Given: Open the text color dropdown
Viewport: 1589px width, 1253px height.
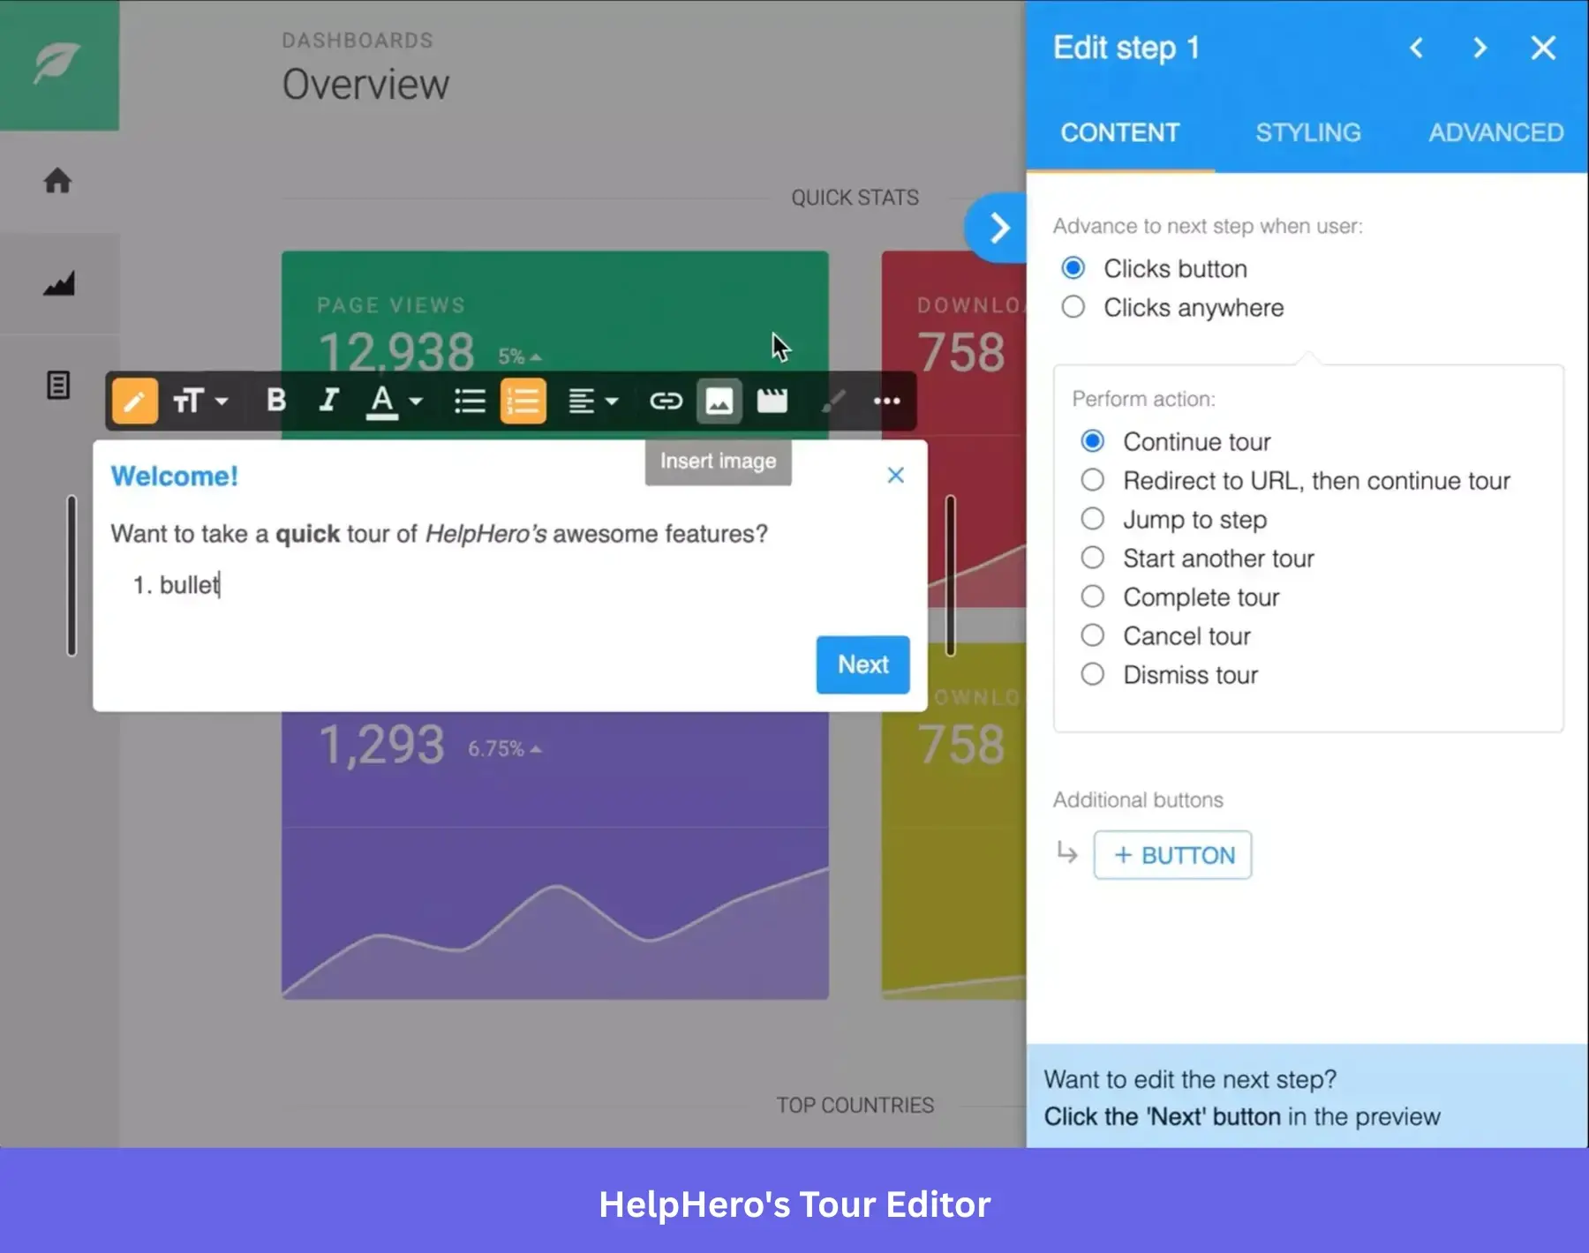Looking at the screenshot, I should (414, 401).
